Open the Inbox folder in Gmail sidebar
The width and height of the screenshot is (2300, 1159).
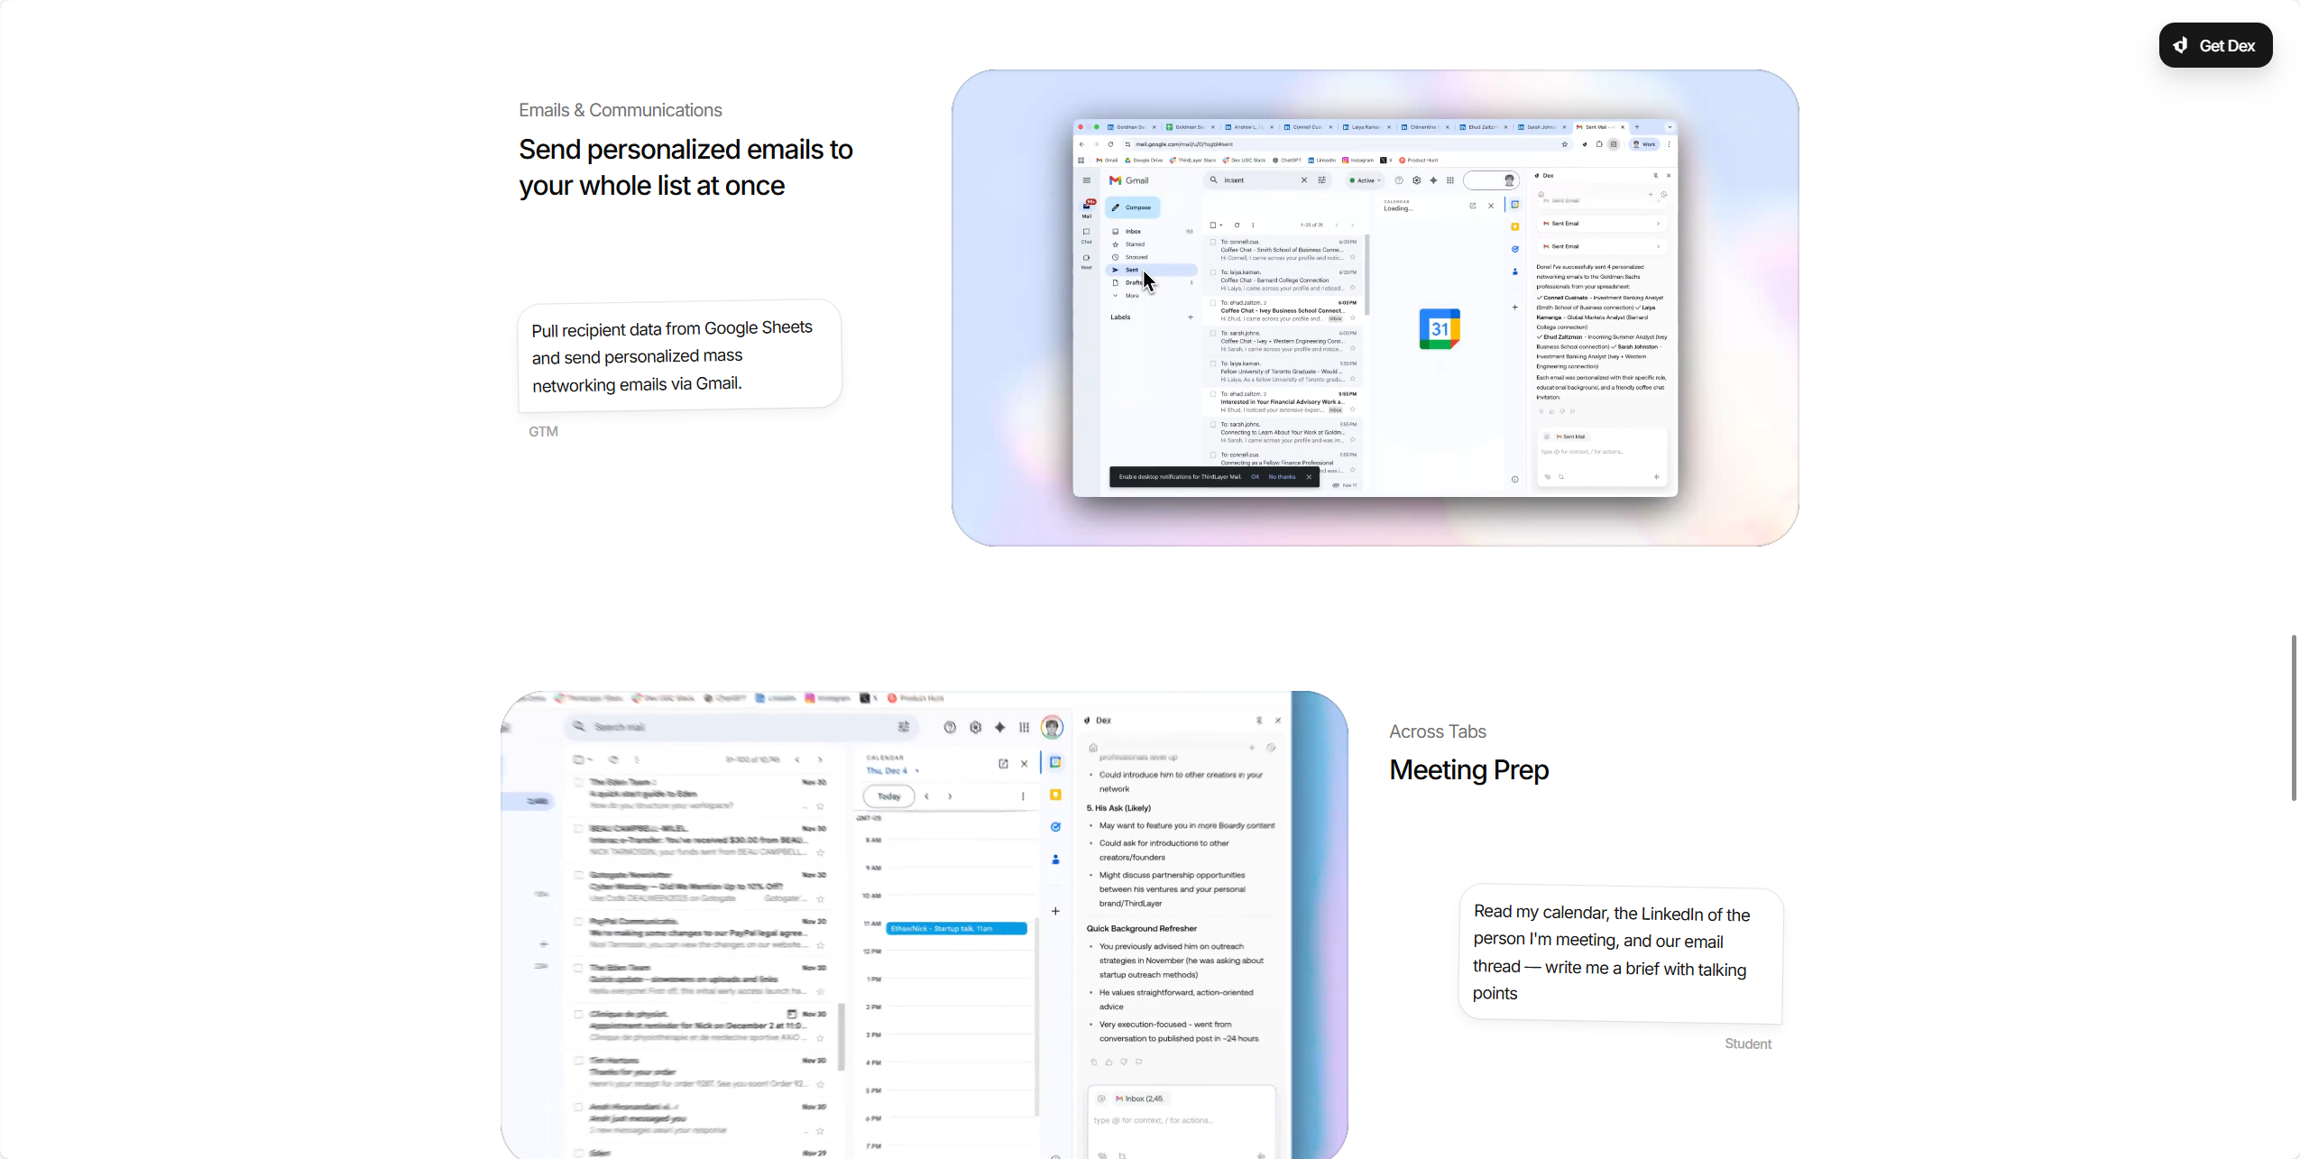click(1152, 232)
